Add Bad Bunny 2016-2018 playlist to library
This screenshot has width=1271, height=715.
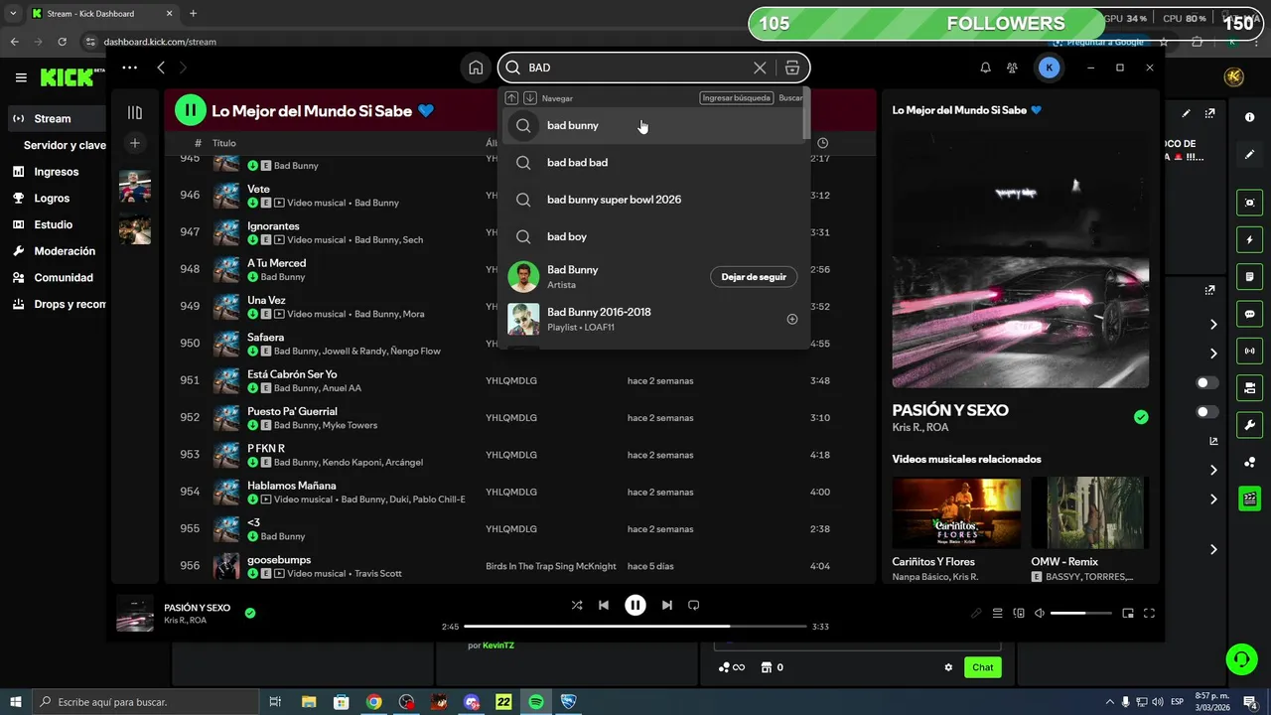(x=792, y=319)
